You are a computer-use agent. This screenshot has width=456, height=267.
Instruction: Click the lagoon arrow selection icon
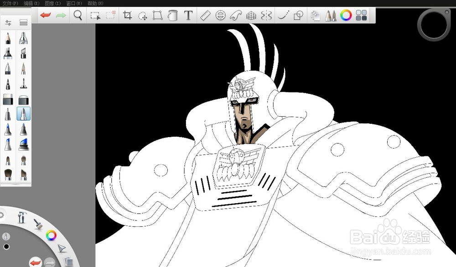pyautogui.click(x=62, y=249)
